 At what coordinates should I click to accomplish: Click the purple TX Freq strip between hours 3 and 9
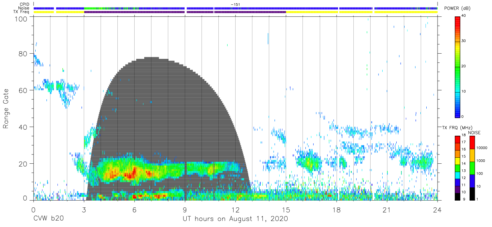(134, 12)
